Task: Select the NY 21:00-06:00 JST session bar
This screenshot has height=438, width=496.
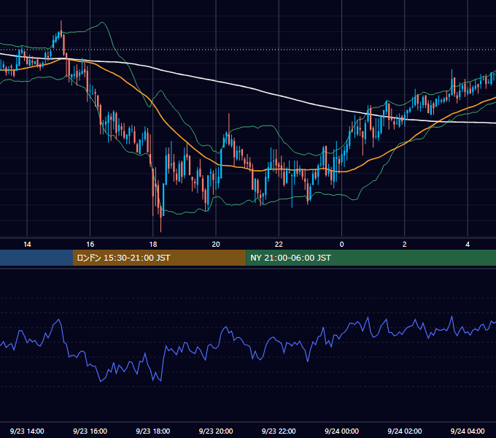Action: pyautogui.click(x=371, y=258)
